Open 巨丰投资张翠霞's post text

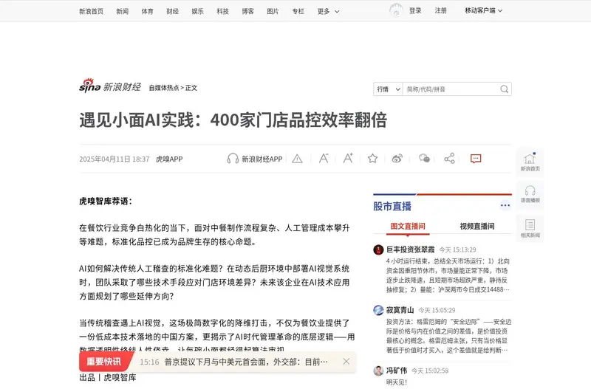click(448, 275)
